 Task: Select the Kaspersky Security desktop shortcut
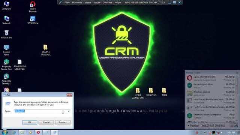pos(6,79)
